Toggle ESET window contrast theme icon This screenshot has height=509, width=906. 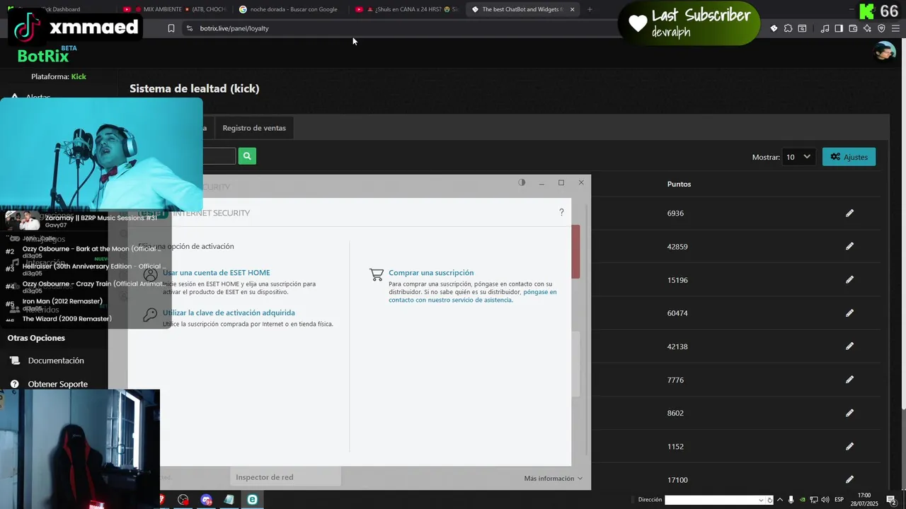click(x=522, y=182)
